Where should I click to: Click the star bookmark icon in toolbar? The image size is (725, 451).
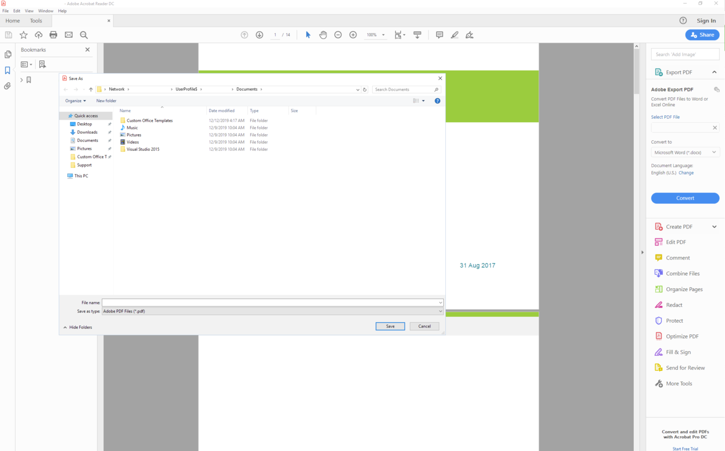(x=24, y=35)
